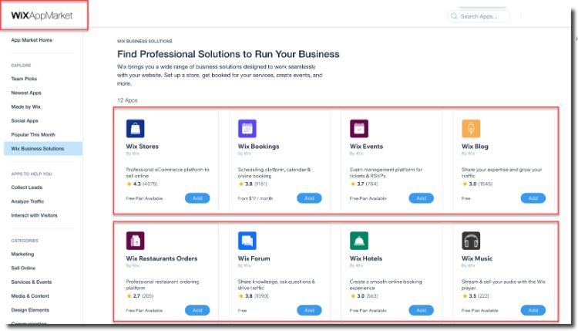Open Popular This Month
This screenshot has height=331, width=578.
pos(33,135)
